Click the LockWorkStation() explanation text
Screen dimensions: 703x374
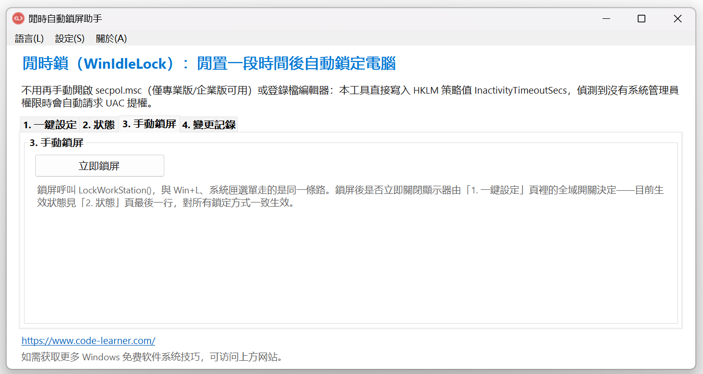pyautogui.click(x=350, y=197)
